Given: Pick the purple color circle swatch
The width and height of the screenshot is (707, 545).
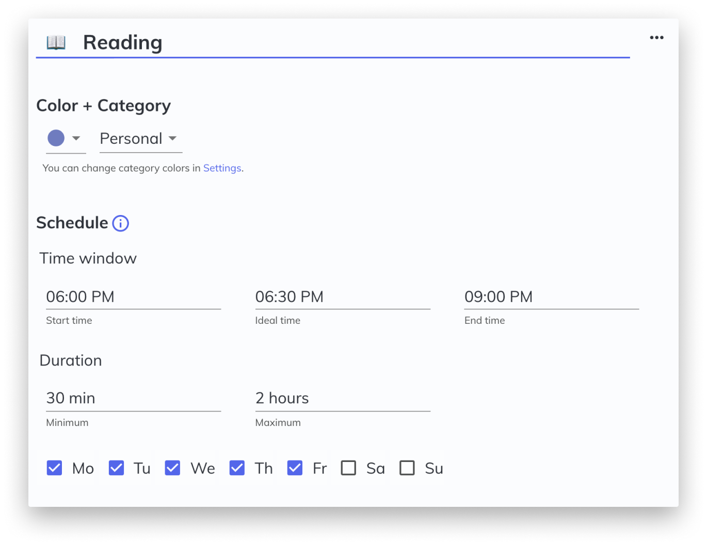Looking at the screenshot, I should click(56, 138).
